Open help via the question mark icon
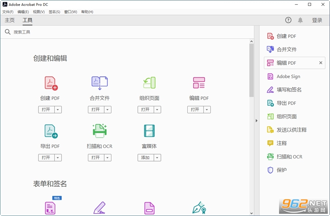330x216 pixels. click(288, 20)
